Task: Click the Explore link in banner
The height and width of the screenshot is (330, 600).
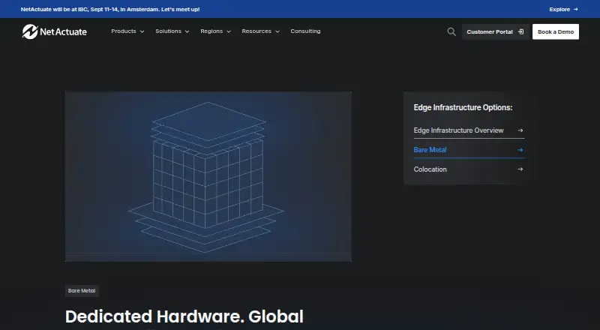Action: coord(564,9)
